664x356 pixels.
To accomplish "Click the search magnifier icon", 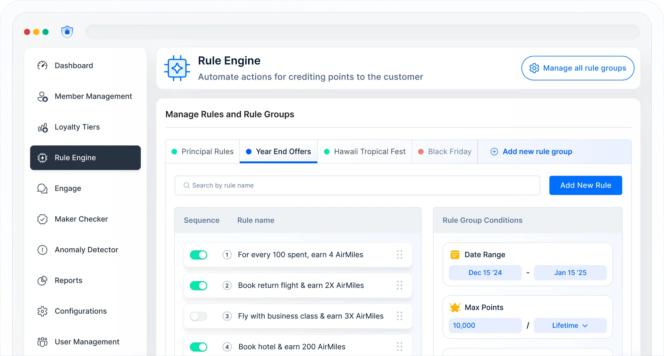I will tap(187, 185).
